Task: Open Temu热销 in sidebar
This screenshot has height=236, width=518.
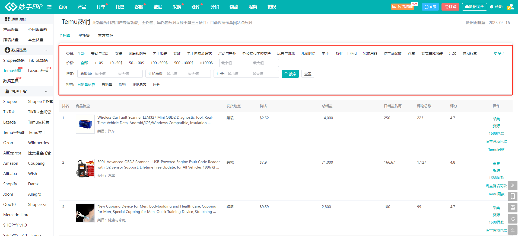Action: [x=12, y=71]
